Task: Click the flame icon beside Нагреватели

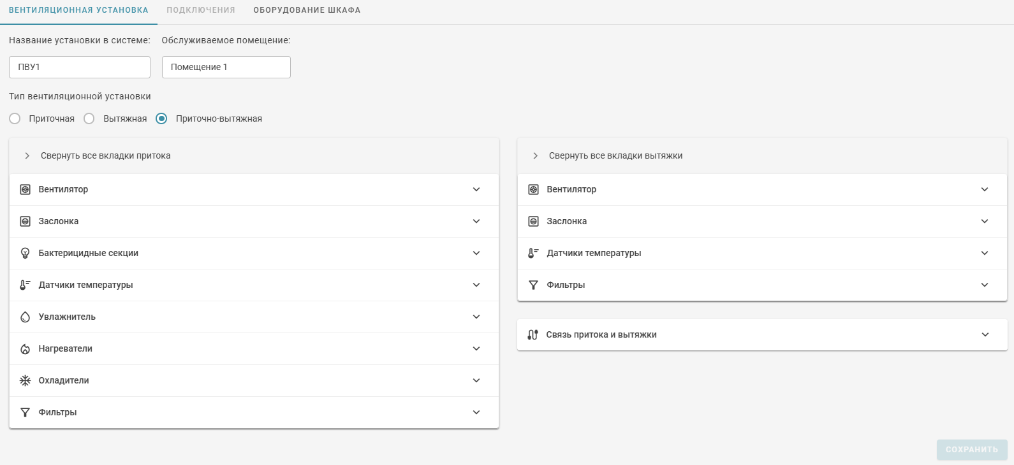Action: [25, 348]
